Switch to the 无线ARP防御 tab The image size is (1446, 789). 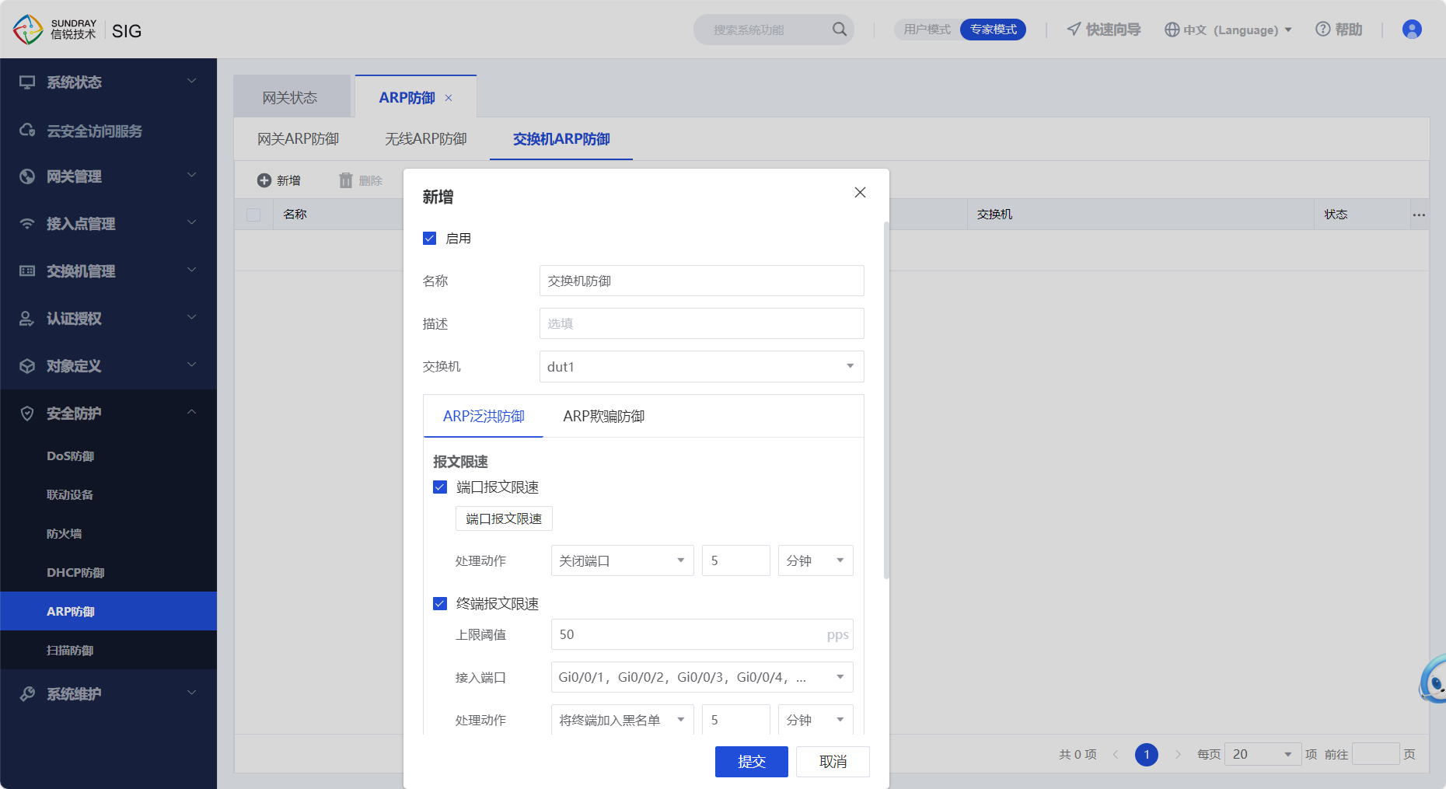[426, 139]
